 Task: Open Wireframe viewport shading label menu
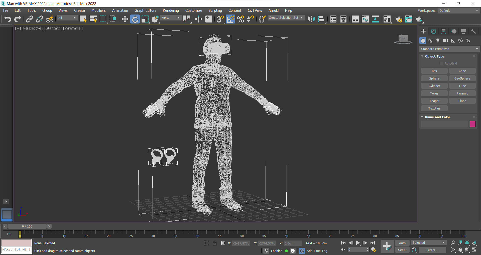73,28
